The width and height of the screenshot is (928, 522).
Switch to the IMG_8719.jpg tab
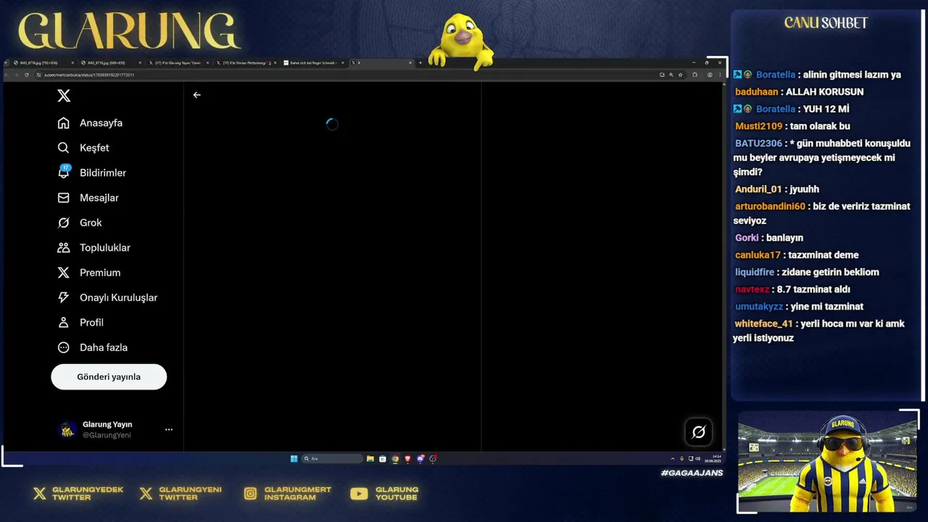click(x=110, y=63)
